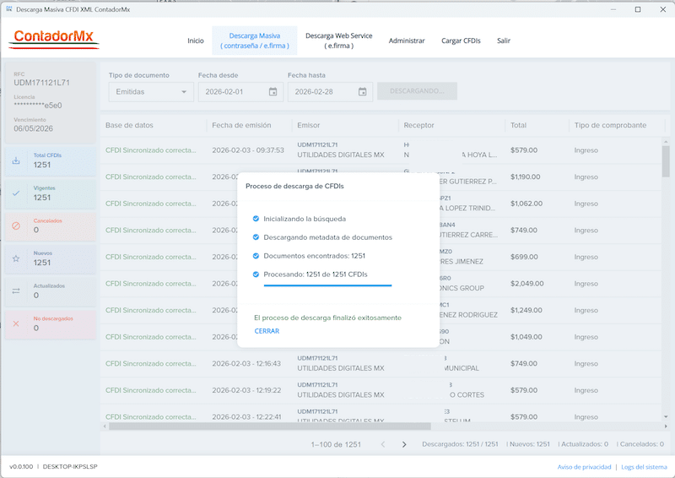Open the Fecha hasta calendar picker icon
This screenshot has width=675, height=478.
pos(362,91)
